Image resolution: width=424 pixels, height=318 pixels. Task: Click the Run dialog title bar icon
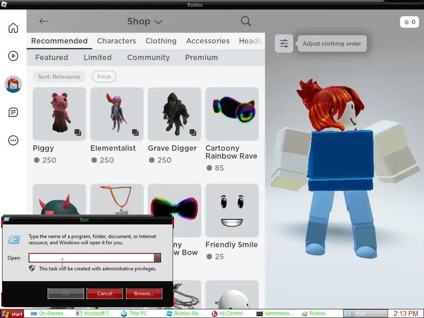(x=7, y=219)
